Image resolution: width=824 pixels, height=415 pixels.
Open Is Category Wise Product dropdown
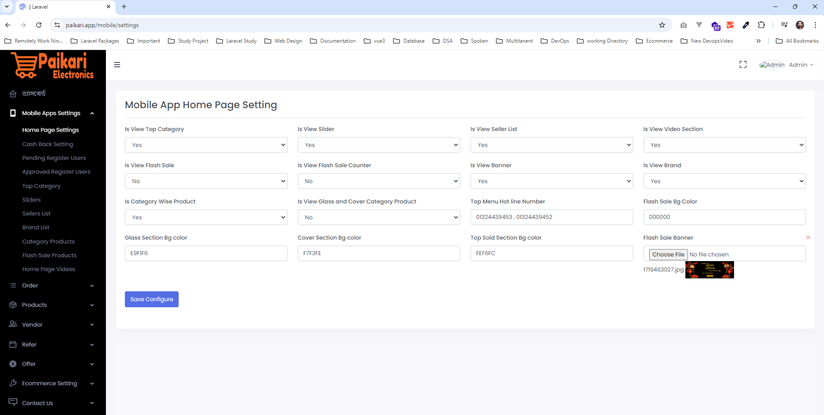pyautogui.click(x=206, y=217)
